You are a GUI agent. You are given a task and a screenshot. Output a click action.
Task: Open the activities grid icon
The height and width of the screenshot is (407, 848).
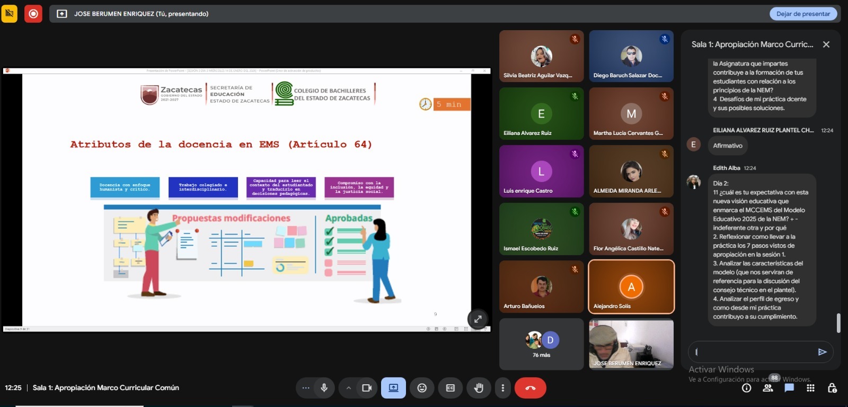pyautogui.click(x=810, y=388)
